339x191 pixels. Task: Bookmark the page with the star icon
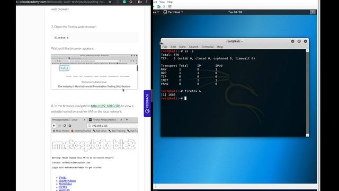(110, 2)
